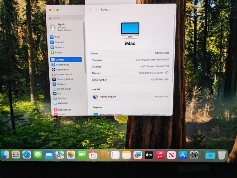Open Wallpaper settings
The height and width of the screenshot is (178, 237).
tap(61, 103)
